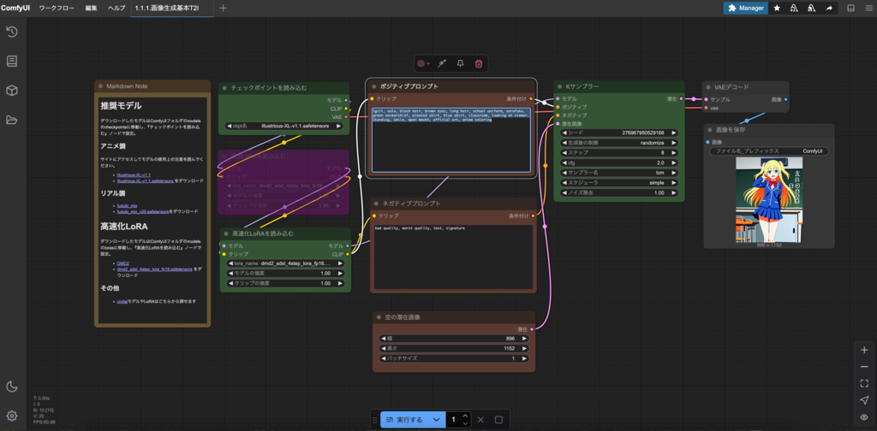Click the バッチサイズ field in 空の潜在画像
The image size is (877, 431).
click(454, 358)
